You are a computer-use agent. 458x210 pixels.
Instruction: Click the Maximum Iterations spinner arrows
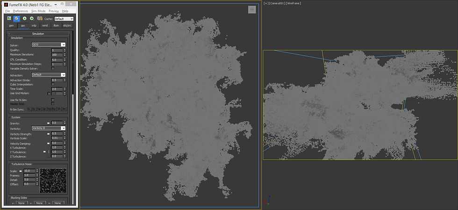point(64,55)
